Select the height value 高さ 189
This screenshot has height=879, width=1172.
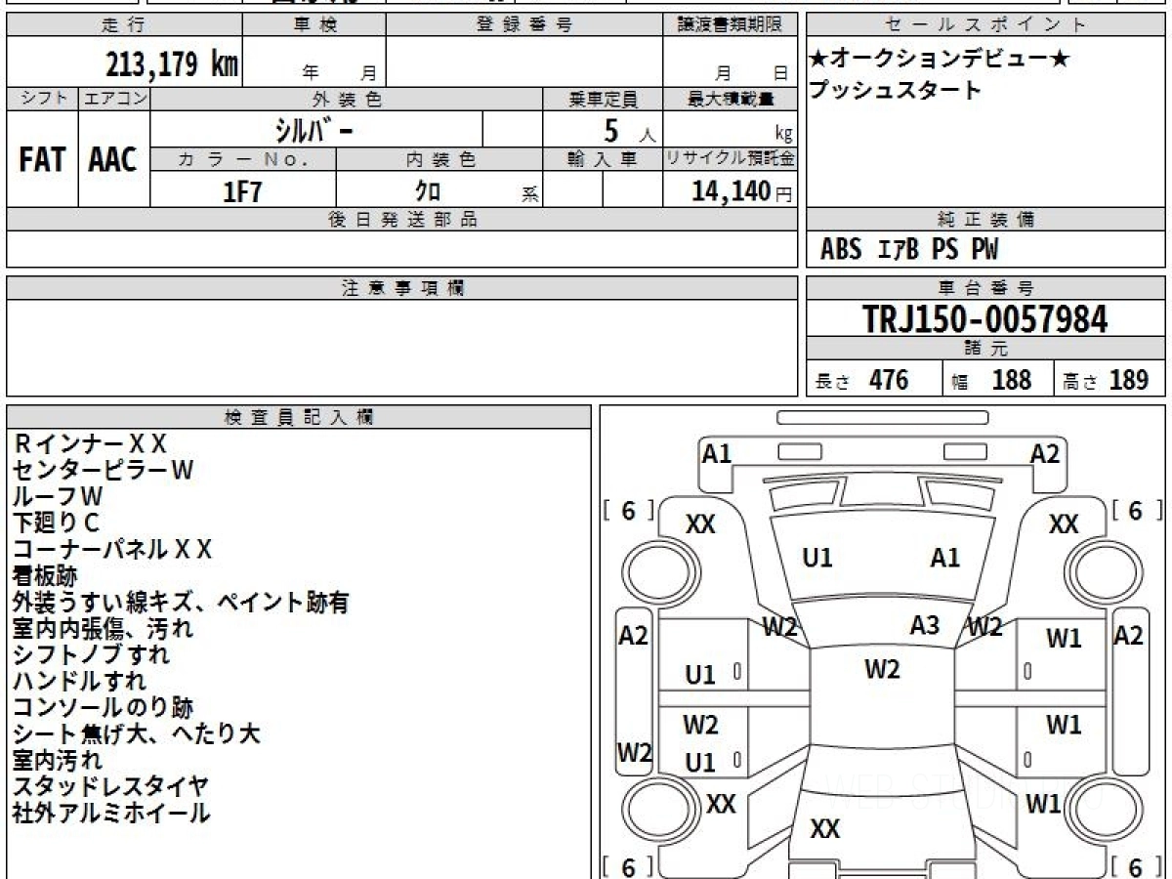1106,380
